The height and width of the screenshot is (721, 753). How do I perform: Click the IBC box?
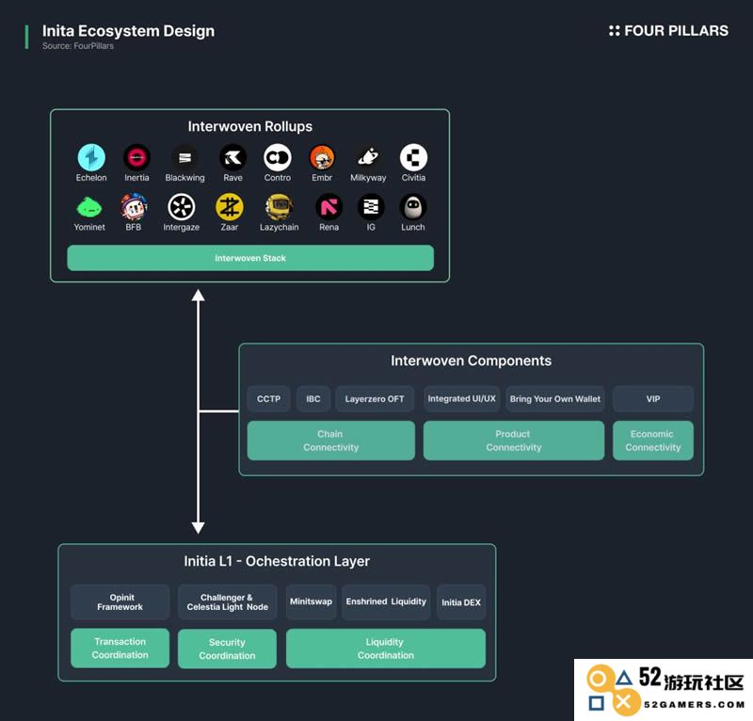(x=313, y=399)
